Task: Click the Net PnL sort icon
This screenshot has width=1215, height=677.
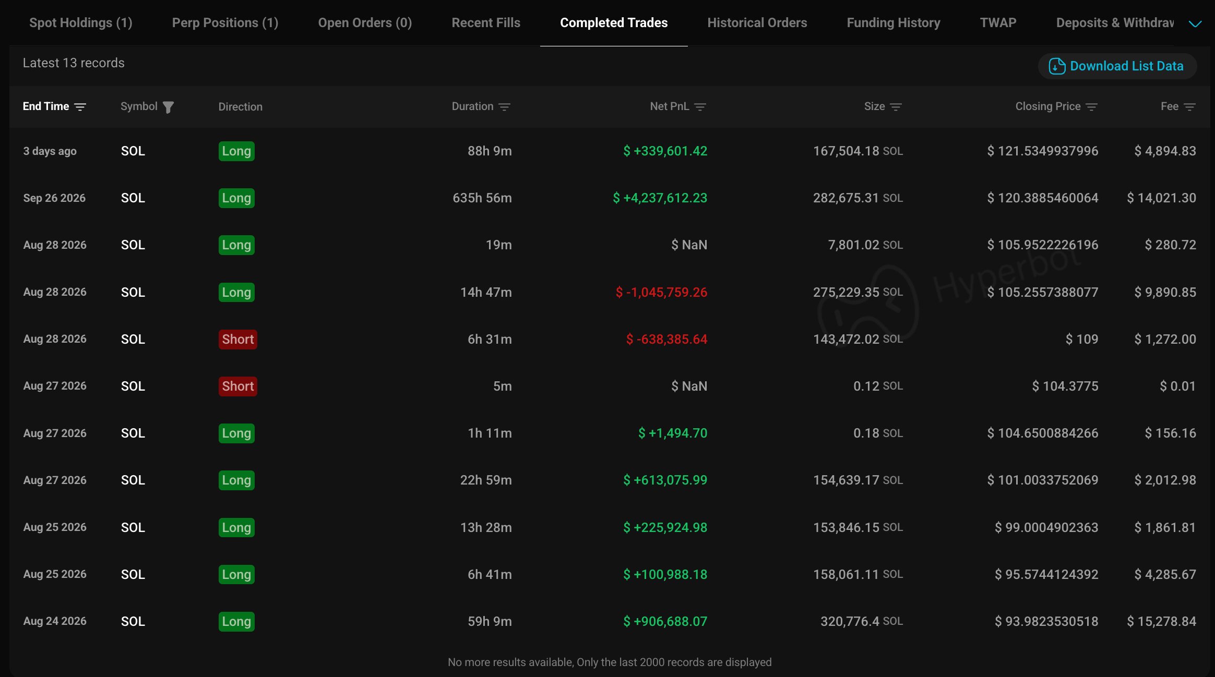Action: (700, 107)
